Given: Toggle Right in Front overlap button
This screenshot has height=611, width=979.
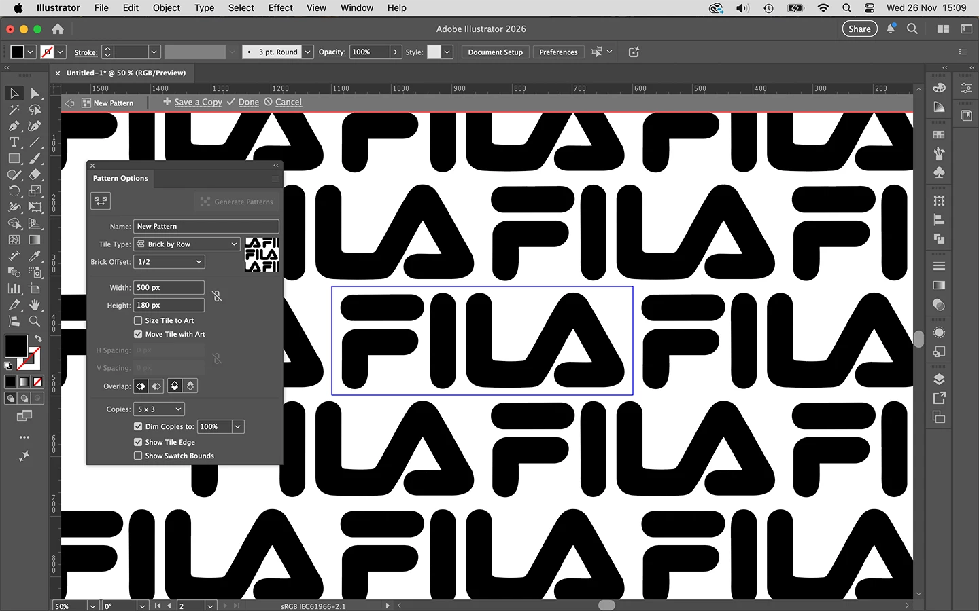Looking at the screenshot, I should point(156,386).
